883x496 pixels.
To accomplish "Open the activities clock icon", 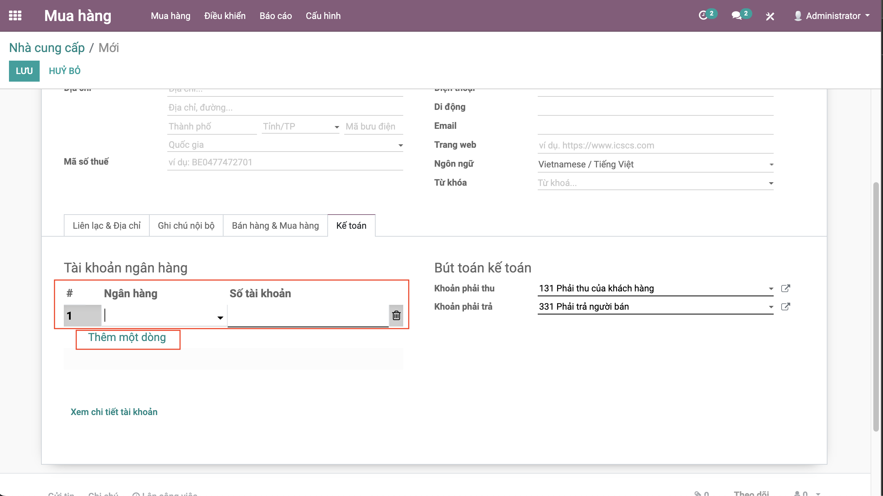I will click(x=703, y=15).
